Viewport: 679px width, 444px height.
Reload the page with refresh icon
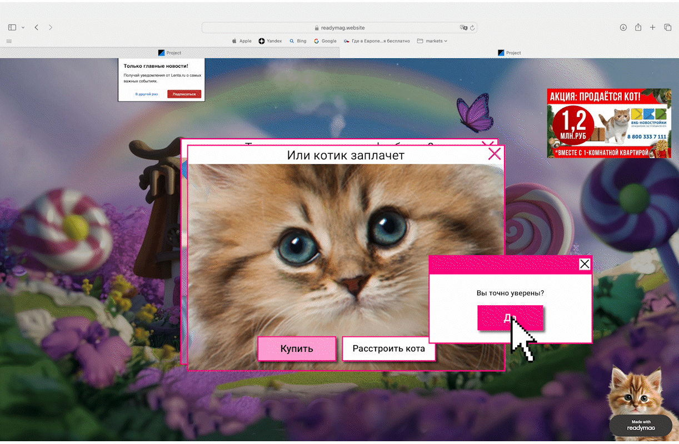(472, 28)
